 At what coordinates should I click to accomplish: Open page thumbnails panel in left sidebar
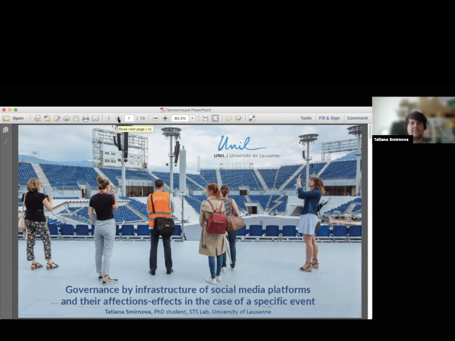[6, 130]
